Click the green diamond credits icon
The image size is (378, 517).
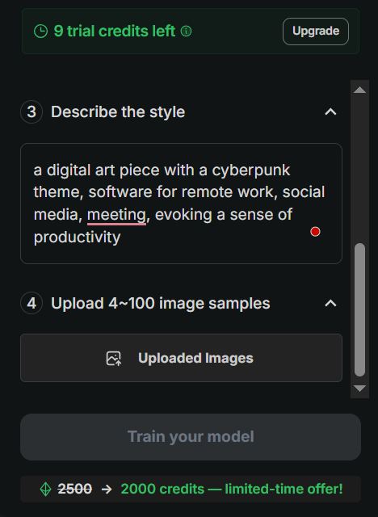(x=45, y=489)
